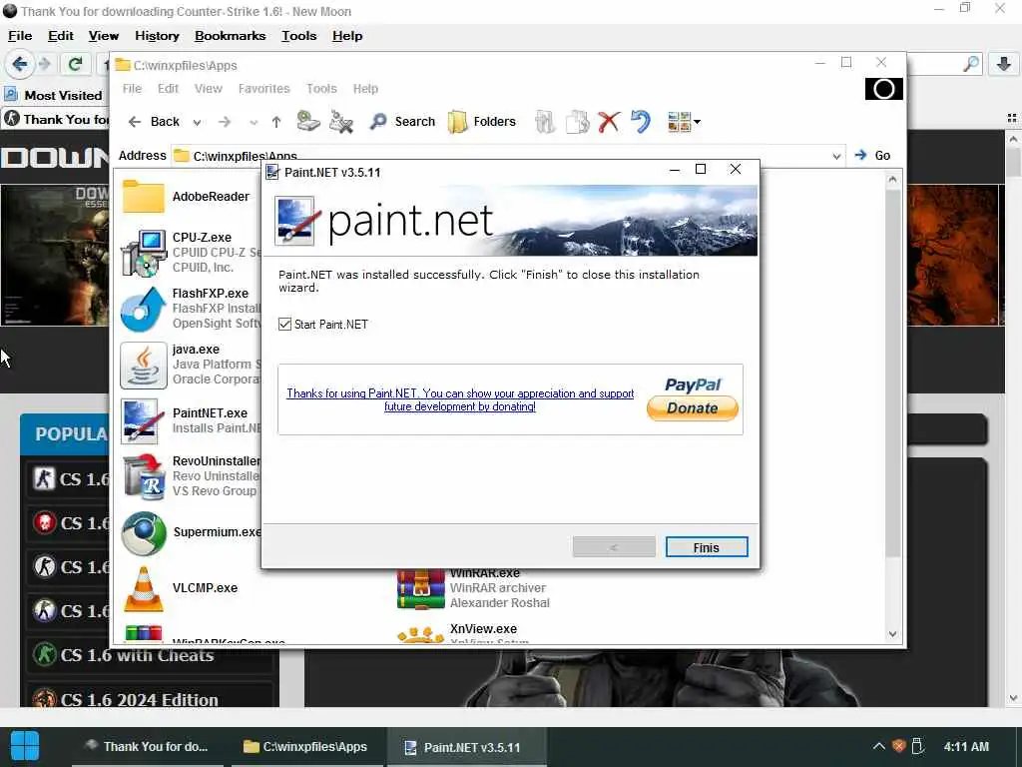Screen dimensions: 1022x767
Task: Click the red X Delete icon
Action: [x=609, y=121]
